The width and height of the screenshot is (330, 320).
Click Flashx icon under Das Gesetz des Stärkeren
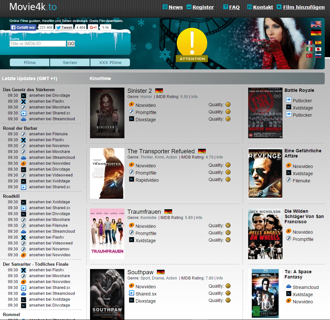click(24, 101)
